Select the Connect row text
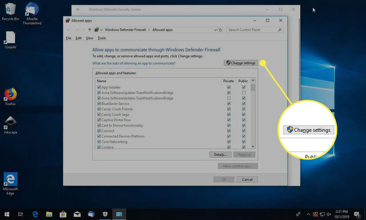This screenshot has width=366, height=220. (x=108, y=131)
